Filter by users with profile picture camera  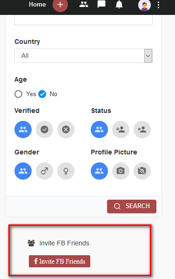(121, 171)
